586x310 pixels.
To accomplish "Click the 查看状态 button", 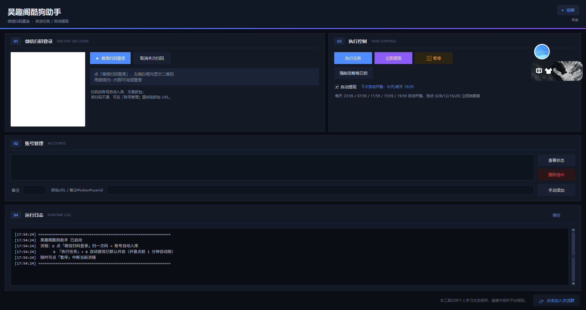I will coord(556,160).
